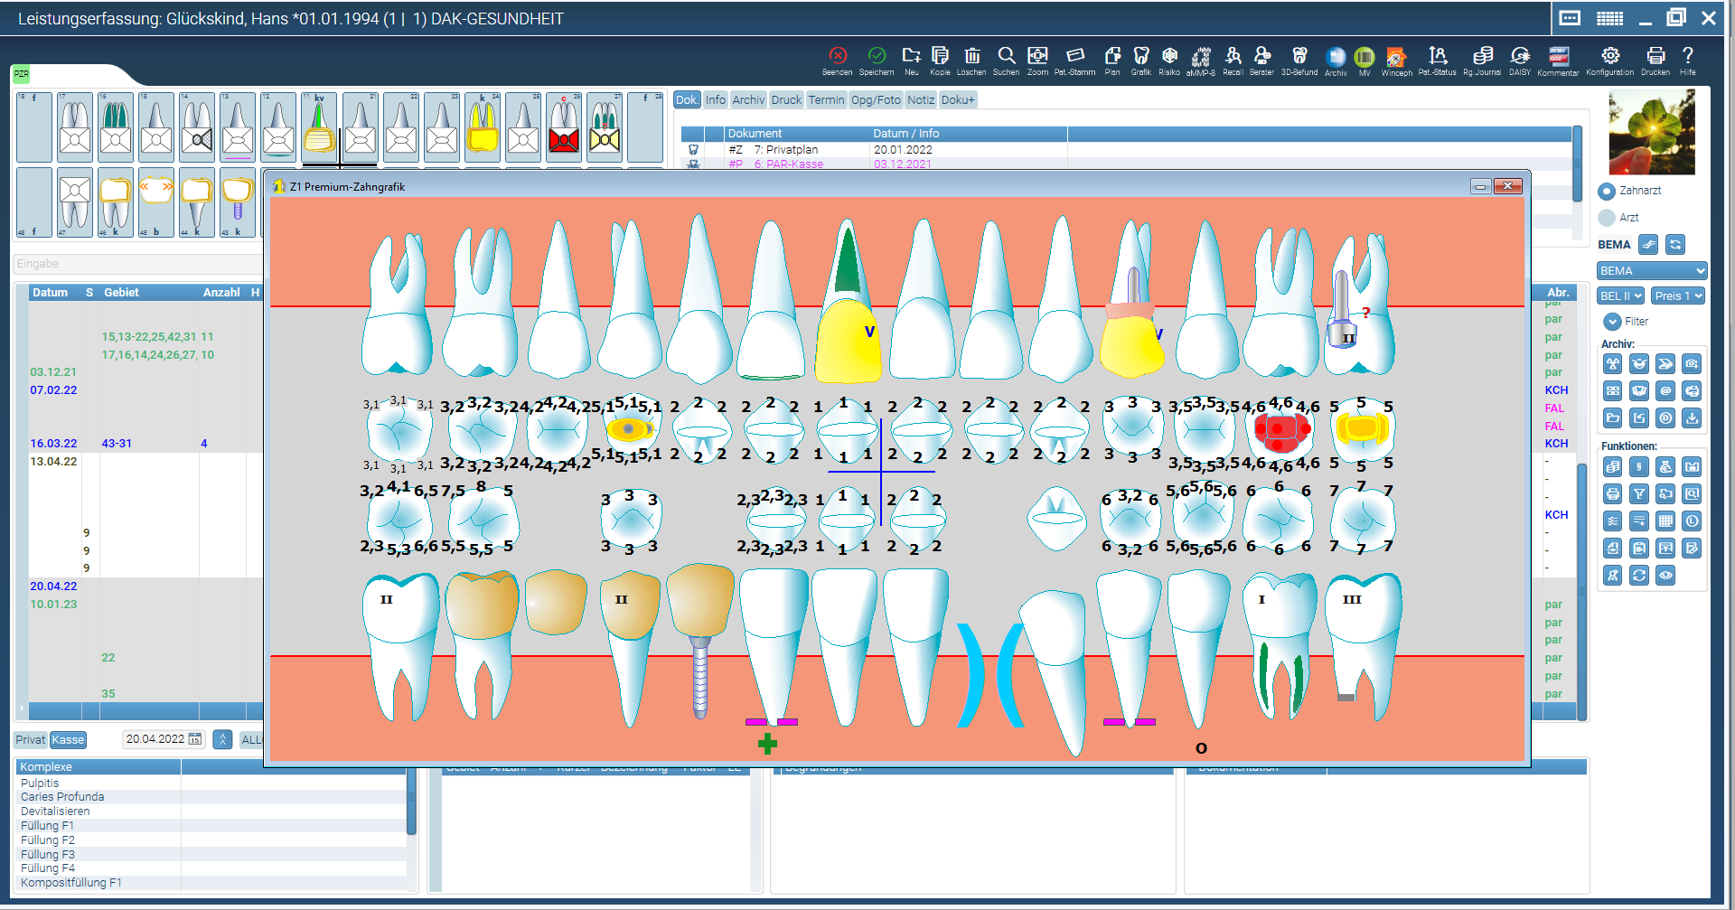This screenshot has height=910, width=1735.
Task: Select Pulpitis in Komplexe list
Action: (x=213, y=783)
